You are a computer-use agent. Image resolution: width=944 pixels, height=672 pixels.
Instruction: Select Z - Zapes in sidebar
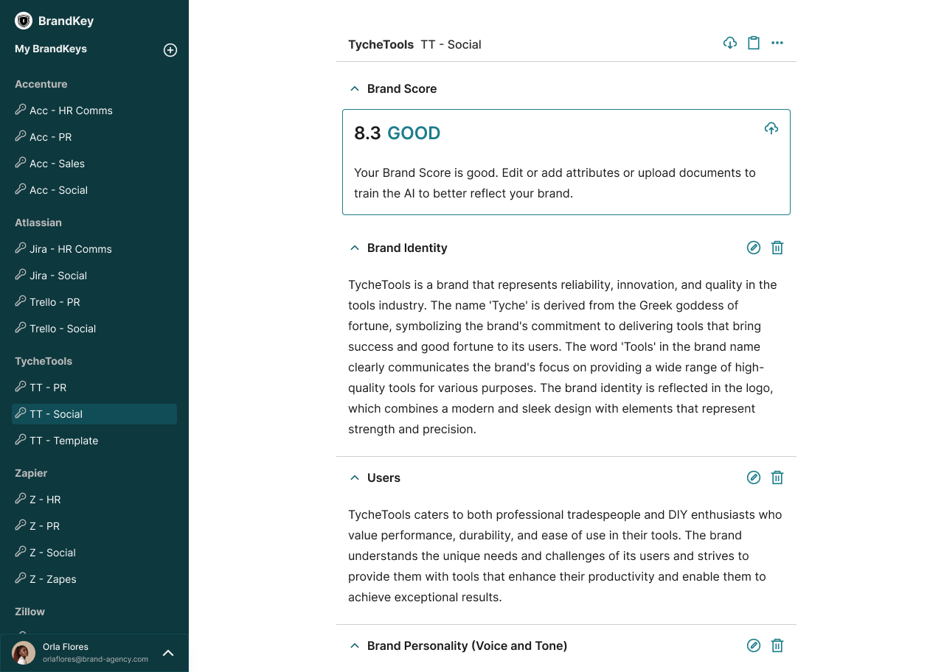(x=94, y=579)
